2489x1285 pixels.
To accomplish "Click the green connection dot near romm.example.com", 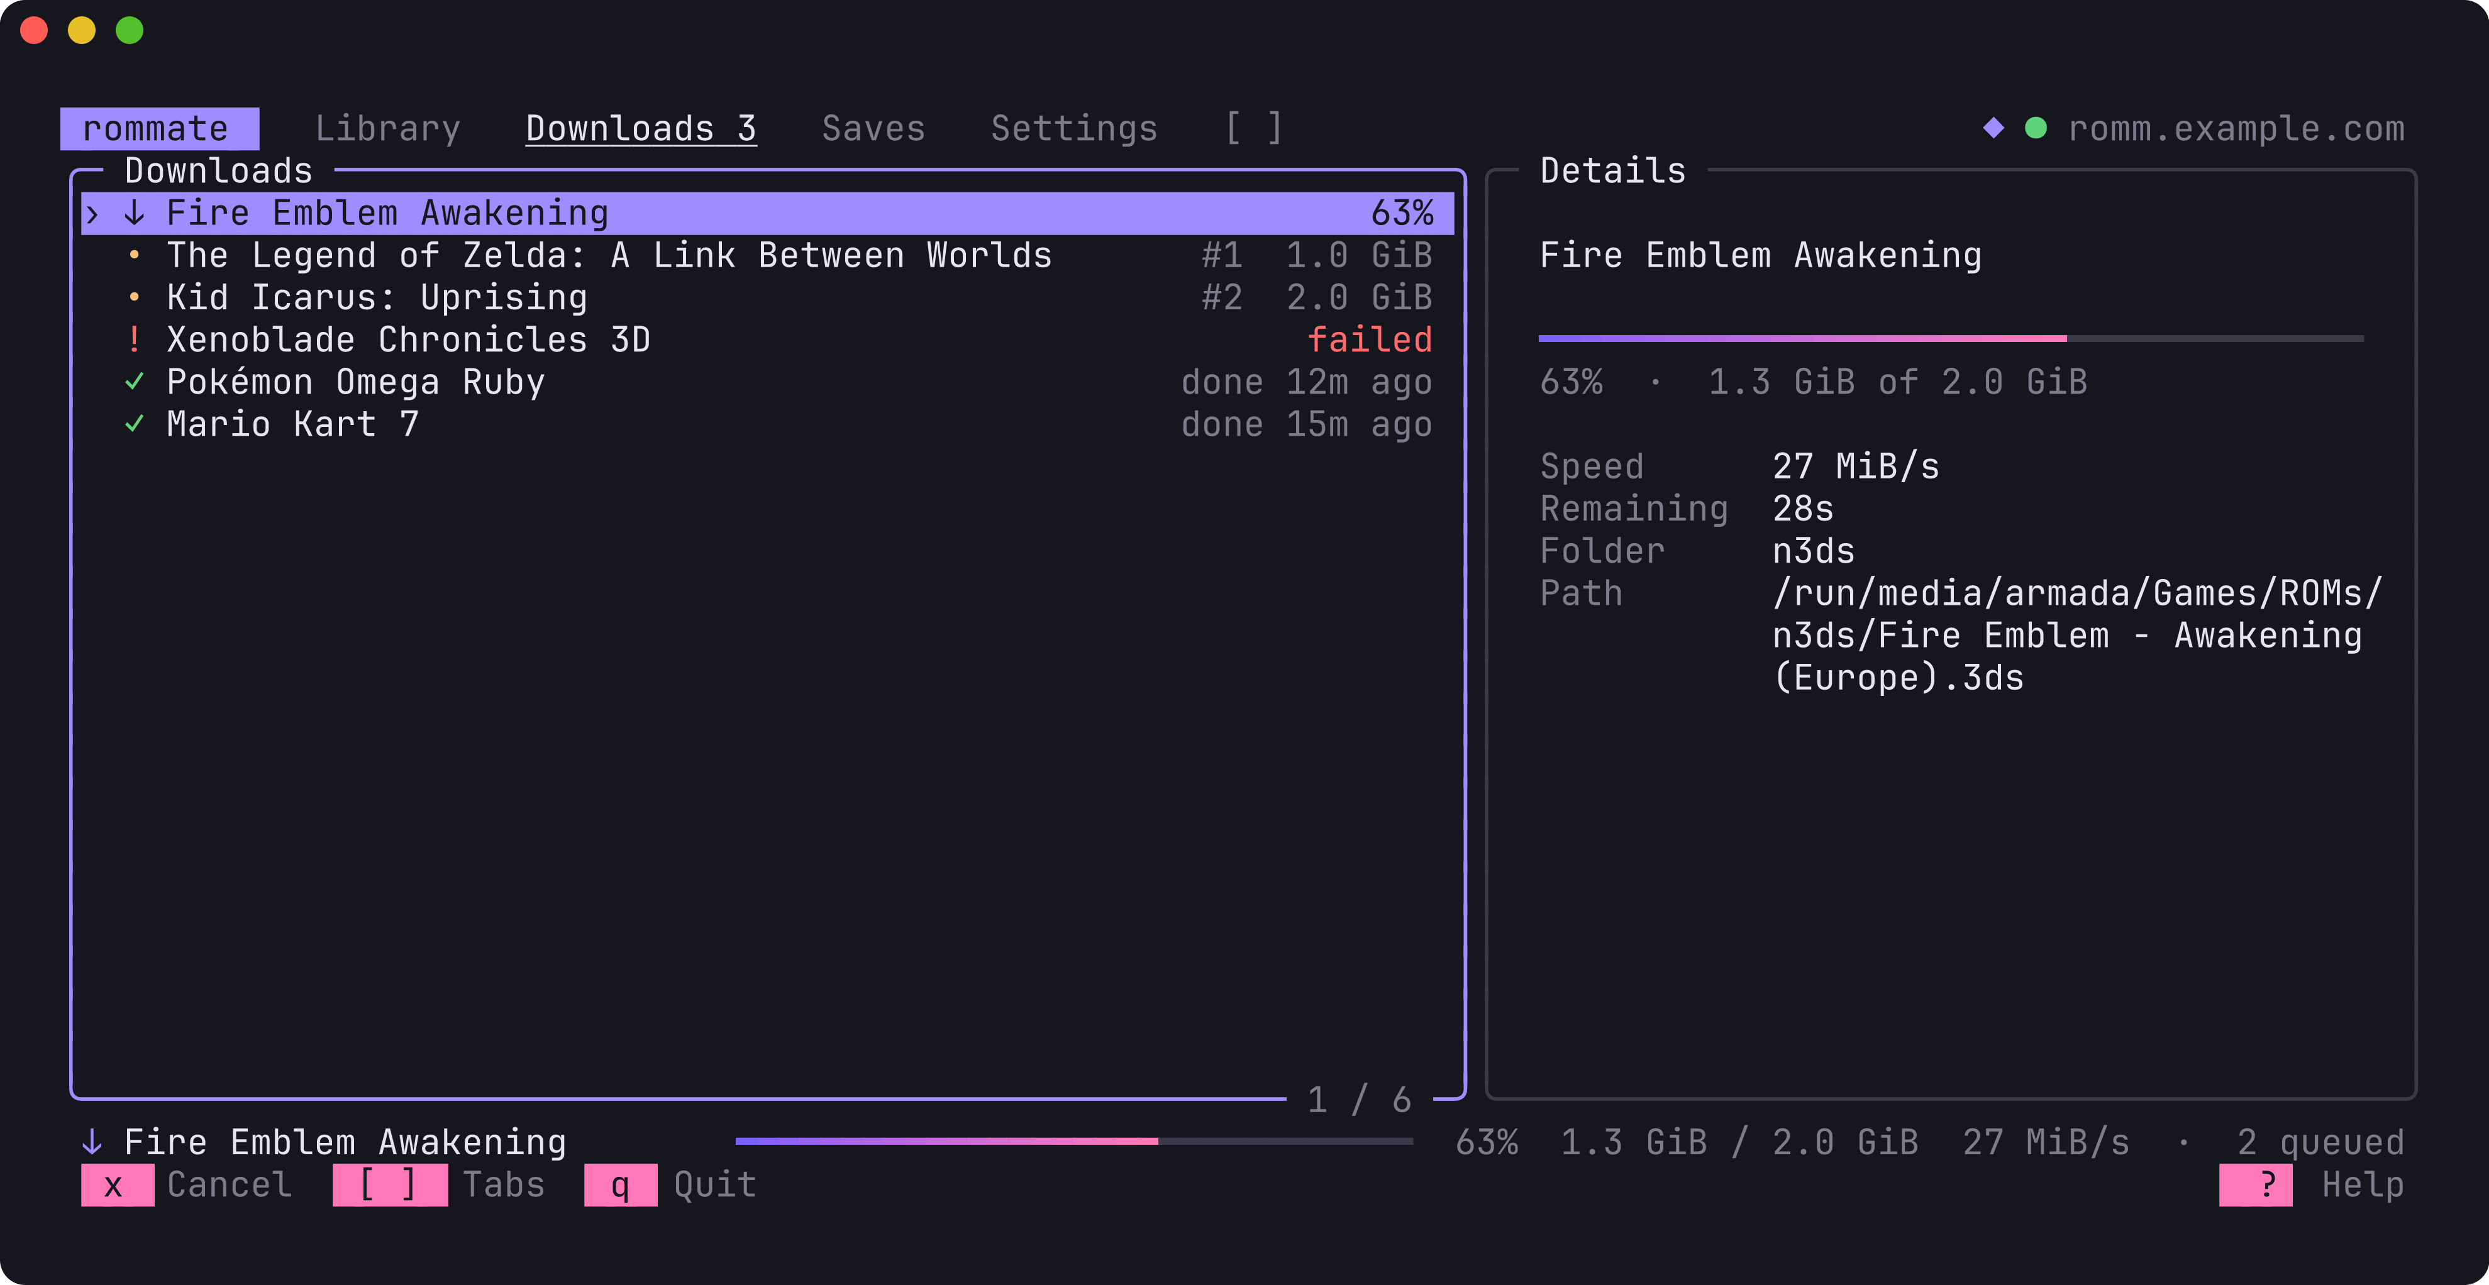I will [2036, 128].
